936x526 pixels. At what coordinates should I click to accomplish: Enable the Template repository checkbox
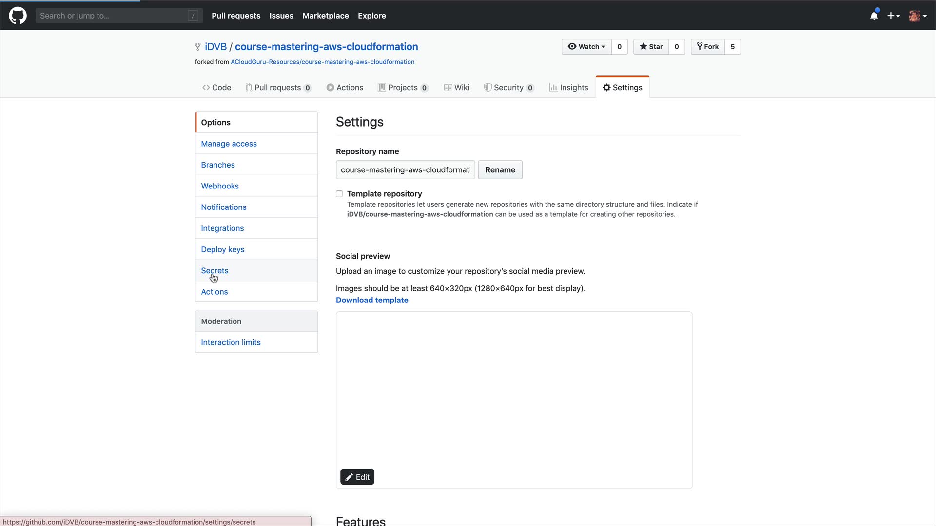tap(339, 194)
